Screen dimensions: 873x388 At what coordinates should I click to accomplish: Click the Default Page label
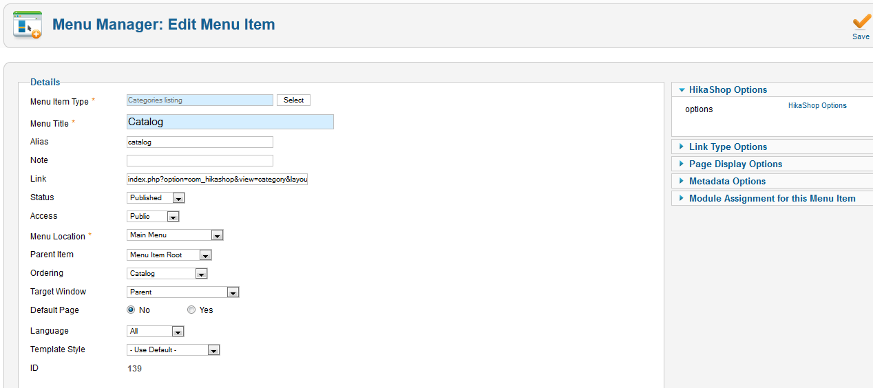pyautogui.click(x=54, y=310)
